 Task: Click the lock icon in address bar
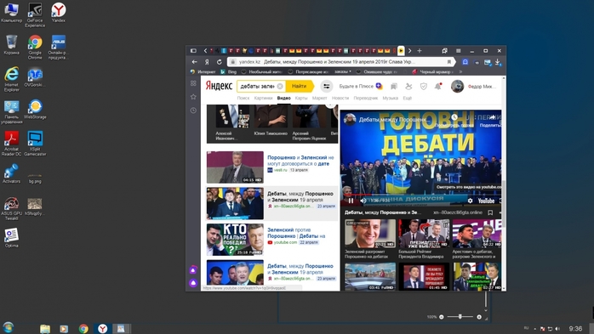233,62
